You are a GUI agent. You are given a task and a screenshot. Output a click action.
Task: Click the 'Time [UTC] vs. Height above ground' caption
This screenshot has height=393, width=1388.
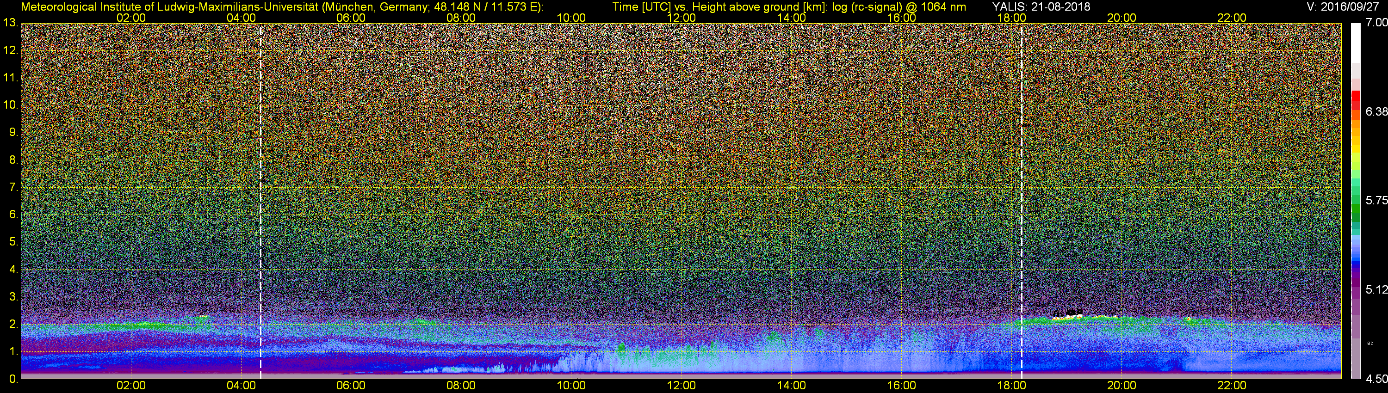pyautogui.click(x=789, y=7)
